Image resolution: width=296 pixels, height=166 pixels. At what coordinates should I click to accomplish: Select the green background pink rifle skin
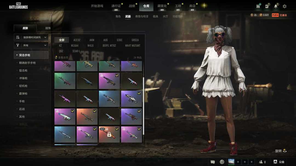pos(65,81)
